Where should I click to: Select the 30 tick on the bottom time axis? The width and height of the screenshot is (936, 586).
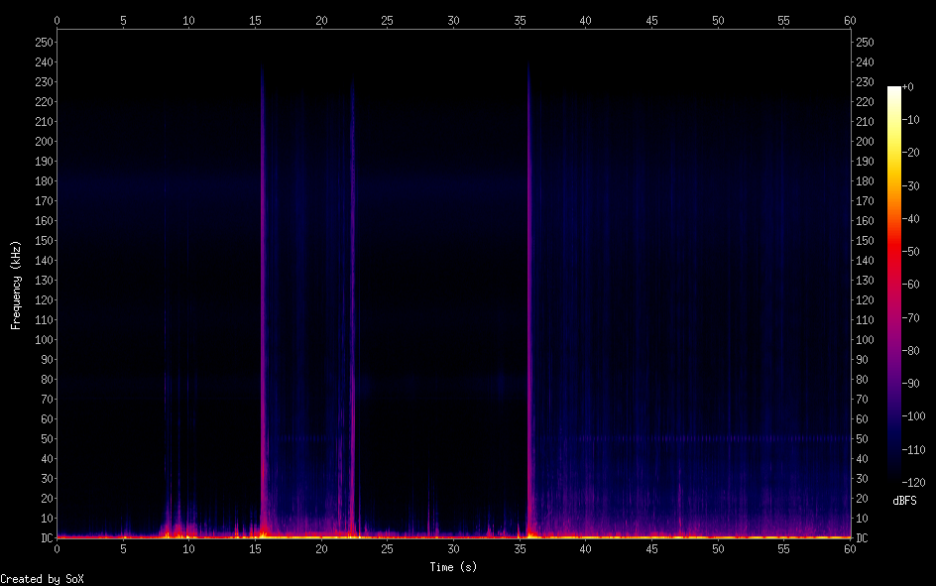(453, 547)
